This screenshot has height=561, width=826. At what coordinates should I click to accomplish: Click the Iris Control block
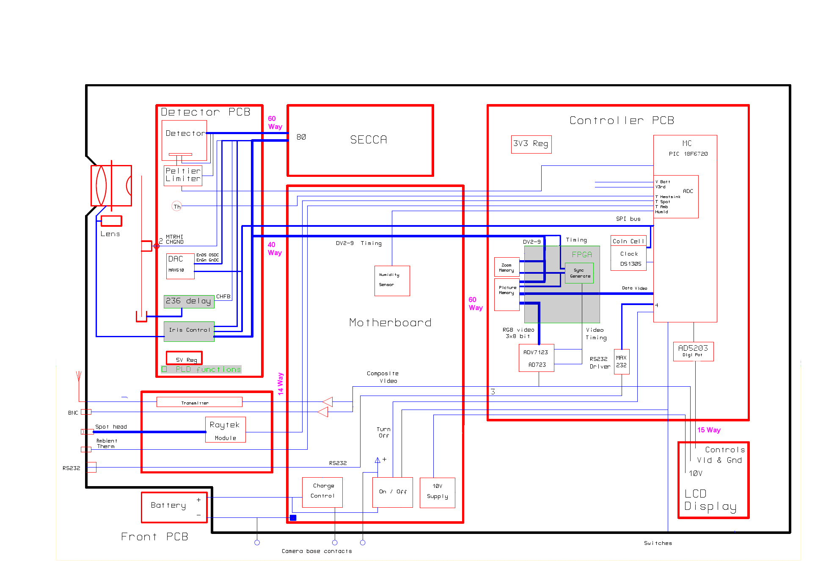[x=189, y=331]
